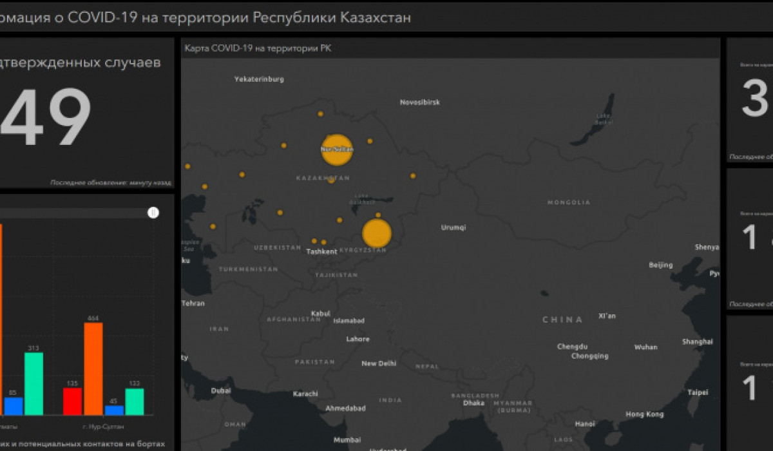This screenshot has height=451, width=773.
Task: Click the TURKMENISTAN country label
Action: [248, 269]
